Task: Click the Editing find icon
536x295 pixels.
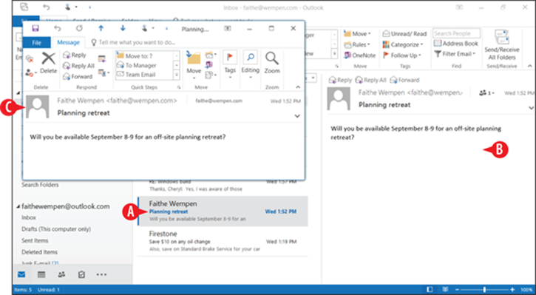Action: (x=250, y=58)
